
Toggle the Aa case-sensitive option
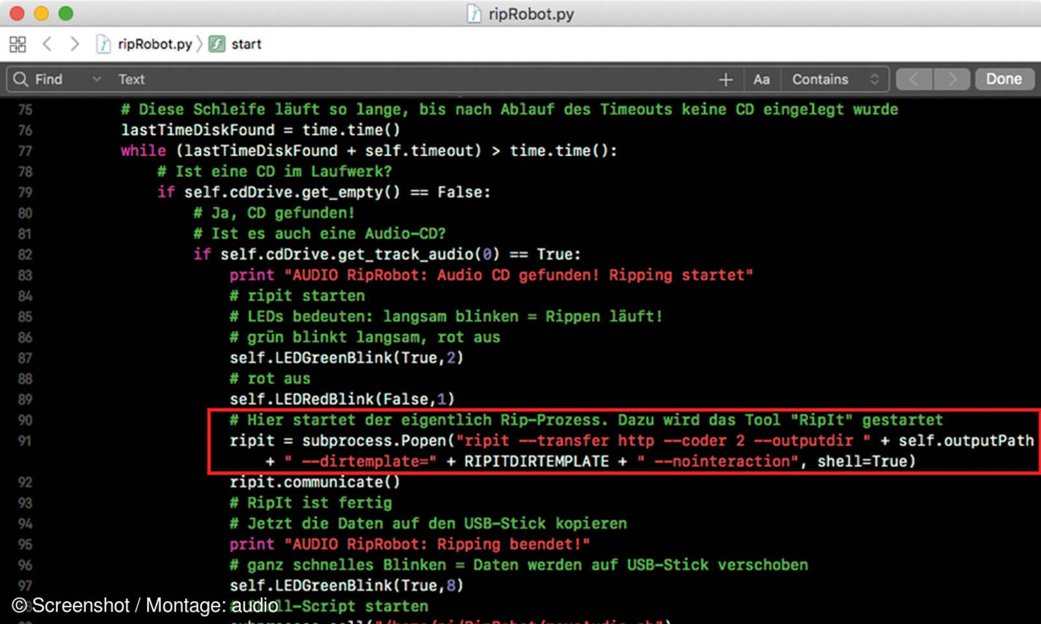pos(761,79)
